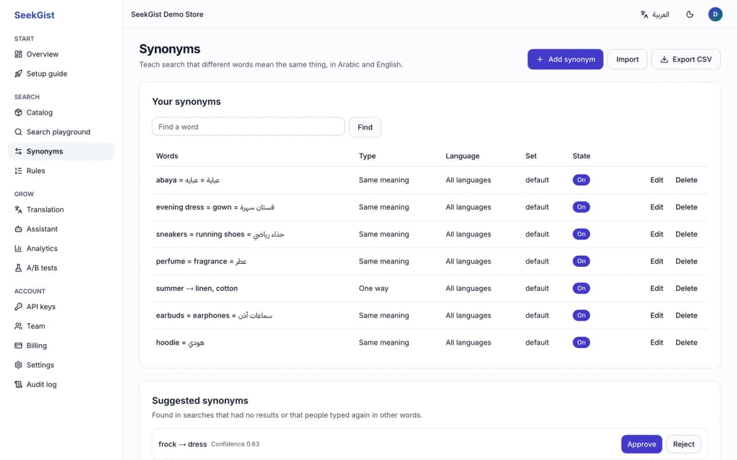Delete the perfume synonym
The image size is (737, 460).
point(686,261)
